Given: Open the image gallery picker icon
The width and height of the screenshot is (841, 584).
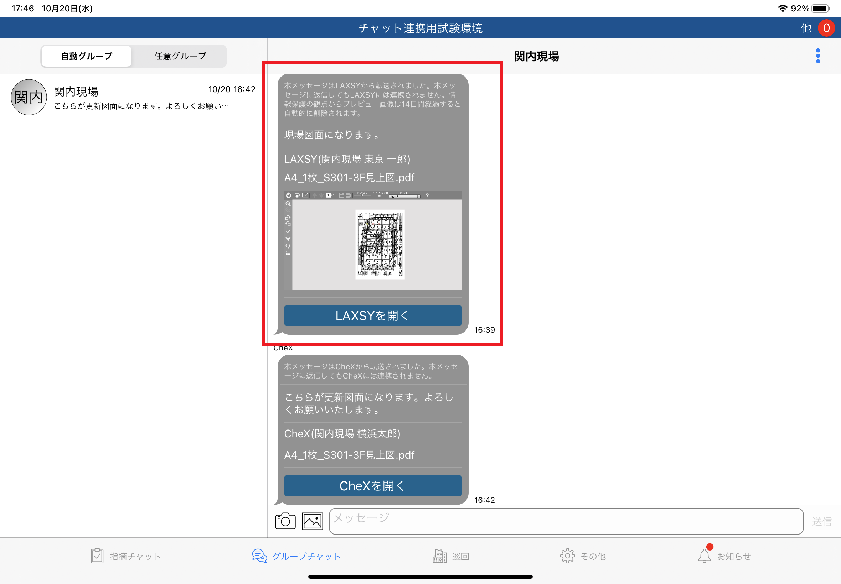Looking at the screenshot, I should (312, 521).
